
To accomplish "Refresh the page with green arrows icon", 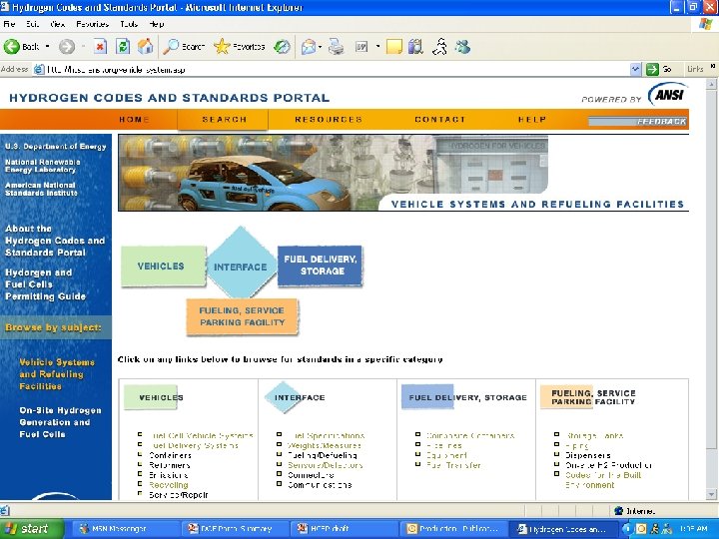I will coord(123,46).
